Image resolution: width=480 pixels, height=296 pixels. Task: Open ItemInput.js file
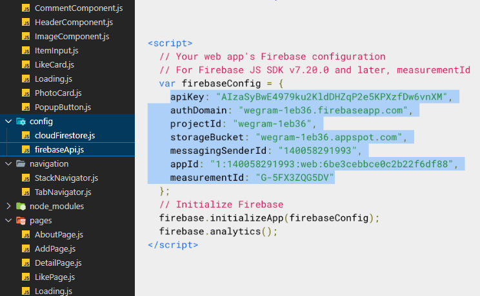pos(56,50)
